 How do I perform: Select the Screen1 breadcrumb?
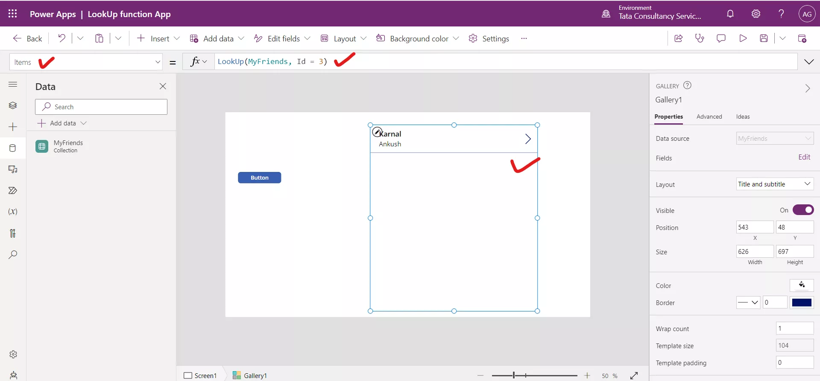click(x=200, y=375)
